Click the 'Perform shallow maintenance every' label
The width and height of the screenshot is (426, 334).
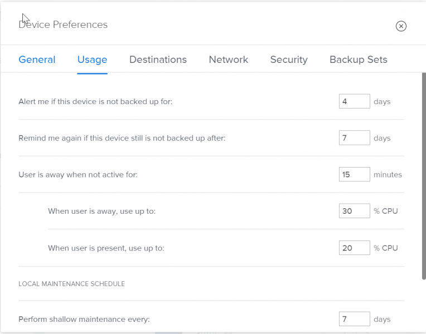pyautogui.click(x=84, y=320)
